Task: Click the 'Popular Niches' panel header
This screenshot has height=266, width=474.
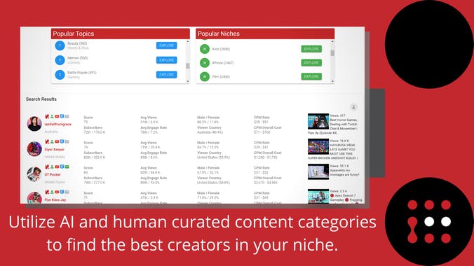Action: 265,34
